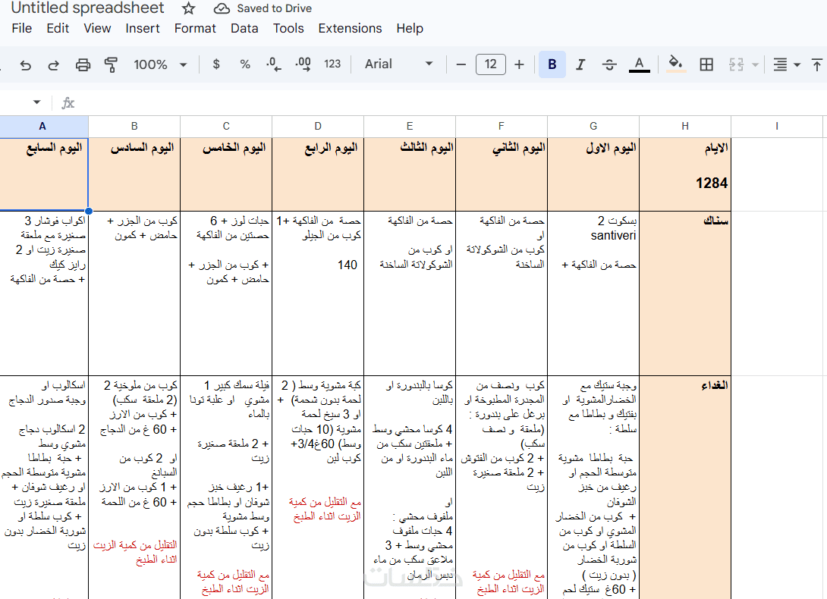Select the snack cell containing 140
The image size is (827, 599).
pos(318,293)
